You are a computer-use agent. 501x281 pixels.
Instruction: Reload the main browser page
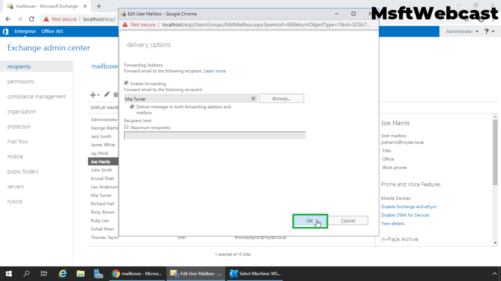pyautogui.click(x=31, y=19)
